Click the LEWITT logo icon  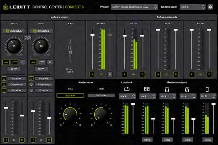6,7
